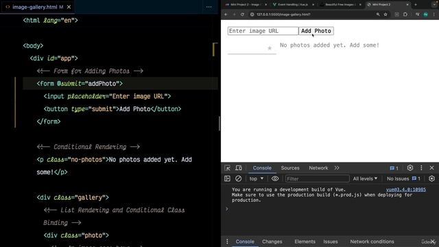Select the Console tab in the drawer
439x247 pixels.
(245, 242)
